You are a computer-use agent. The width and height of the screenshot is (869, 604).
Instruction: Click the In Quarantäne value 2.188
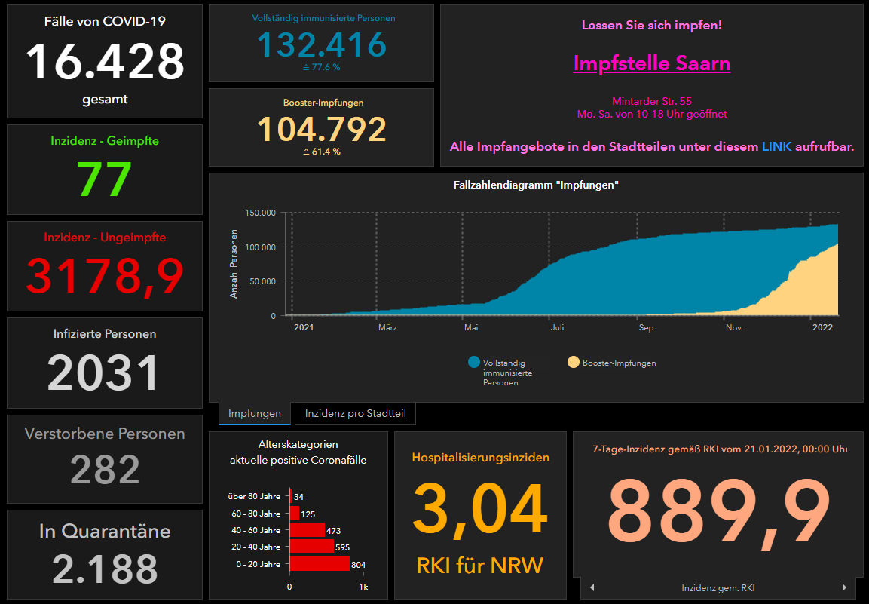[105, 569]
